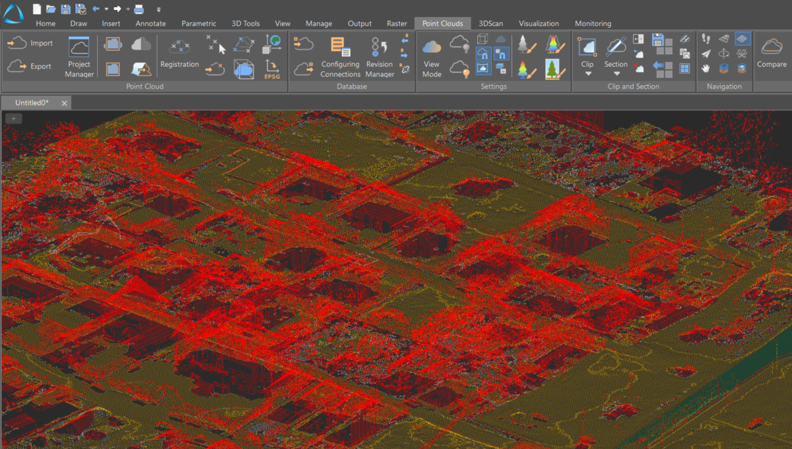Select the pan hand navigation tool

tap(706, 68)
